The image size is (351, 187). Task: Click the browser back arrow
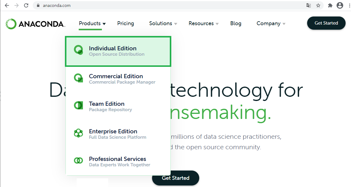(7, 5)
